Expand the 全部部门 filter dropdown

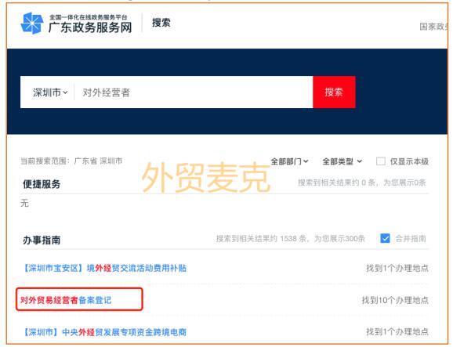(289, 161)
